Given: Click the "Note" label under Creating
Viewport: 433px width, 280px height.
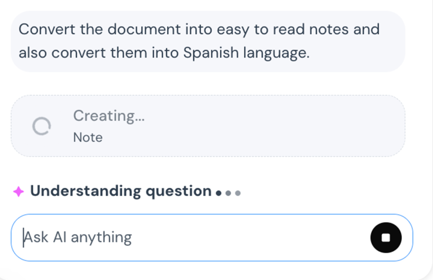Looking at the screenshot, I should [88, 138].
